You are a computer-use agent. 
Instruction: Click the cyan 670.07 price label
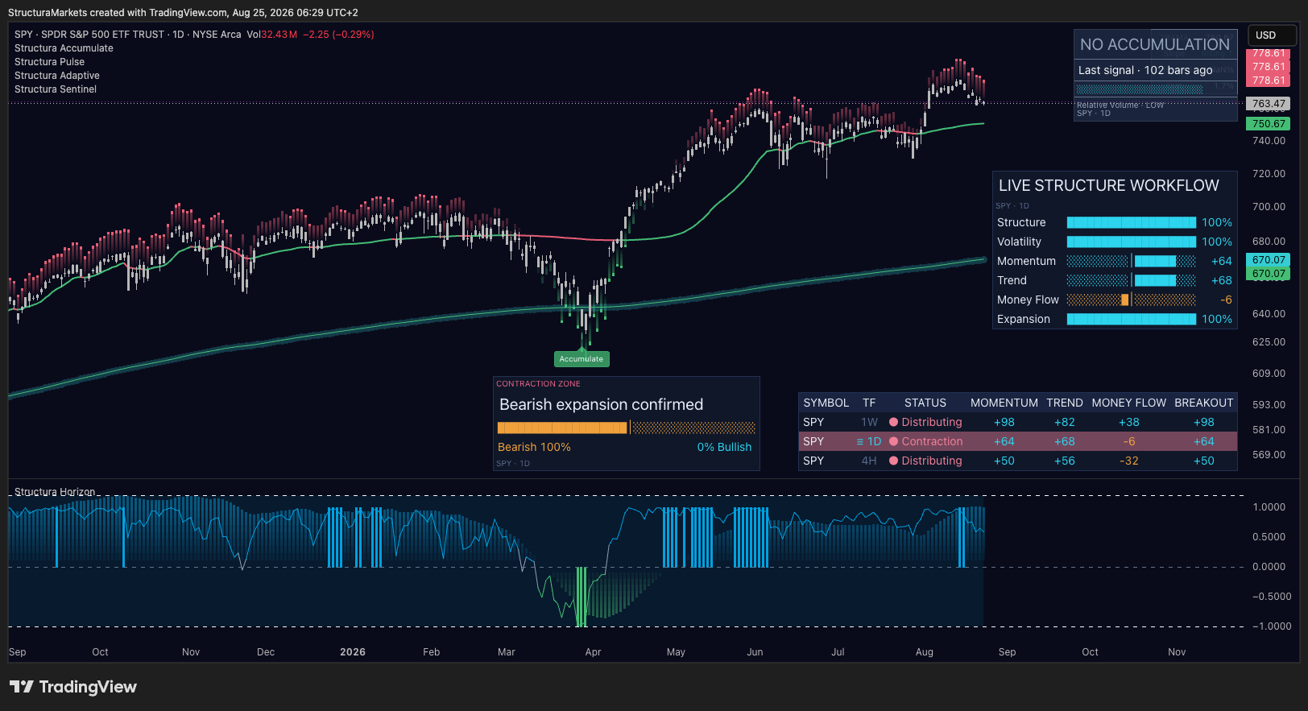(x=1269, y=260)
